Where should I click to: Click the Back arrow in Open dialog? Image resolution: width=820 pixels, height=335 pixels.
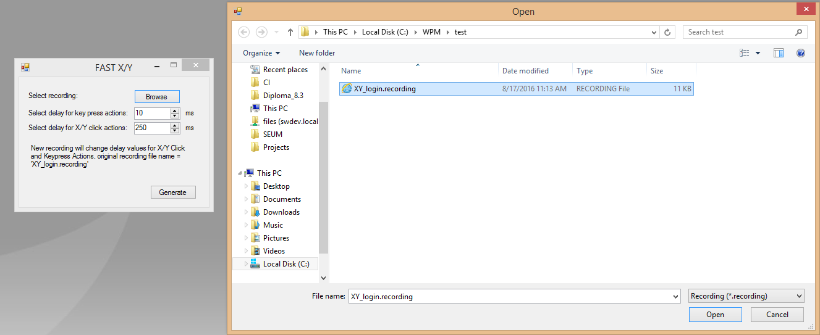[x=243, y=32]
